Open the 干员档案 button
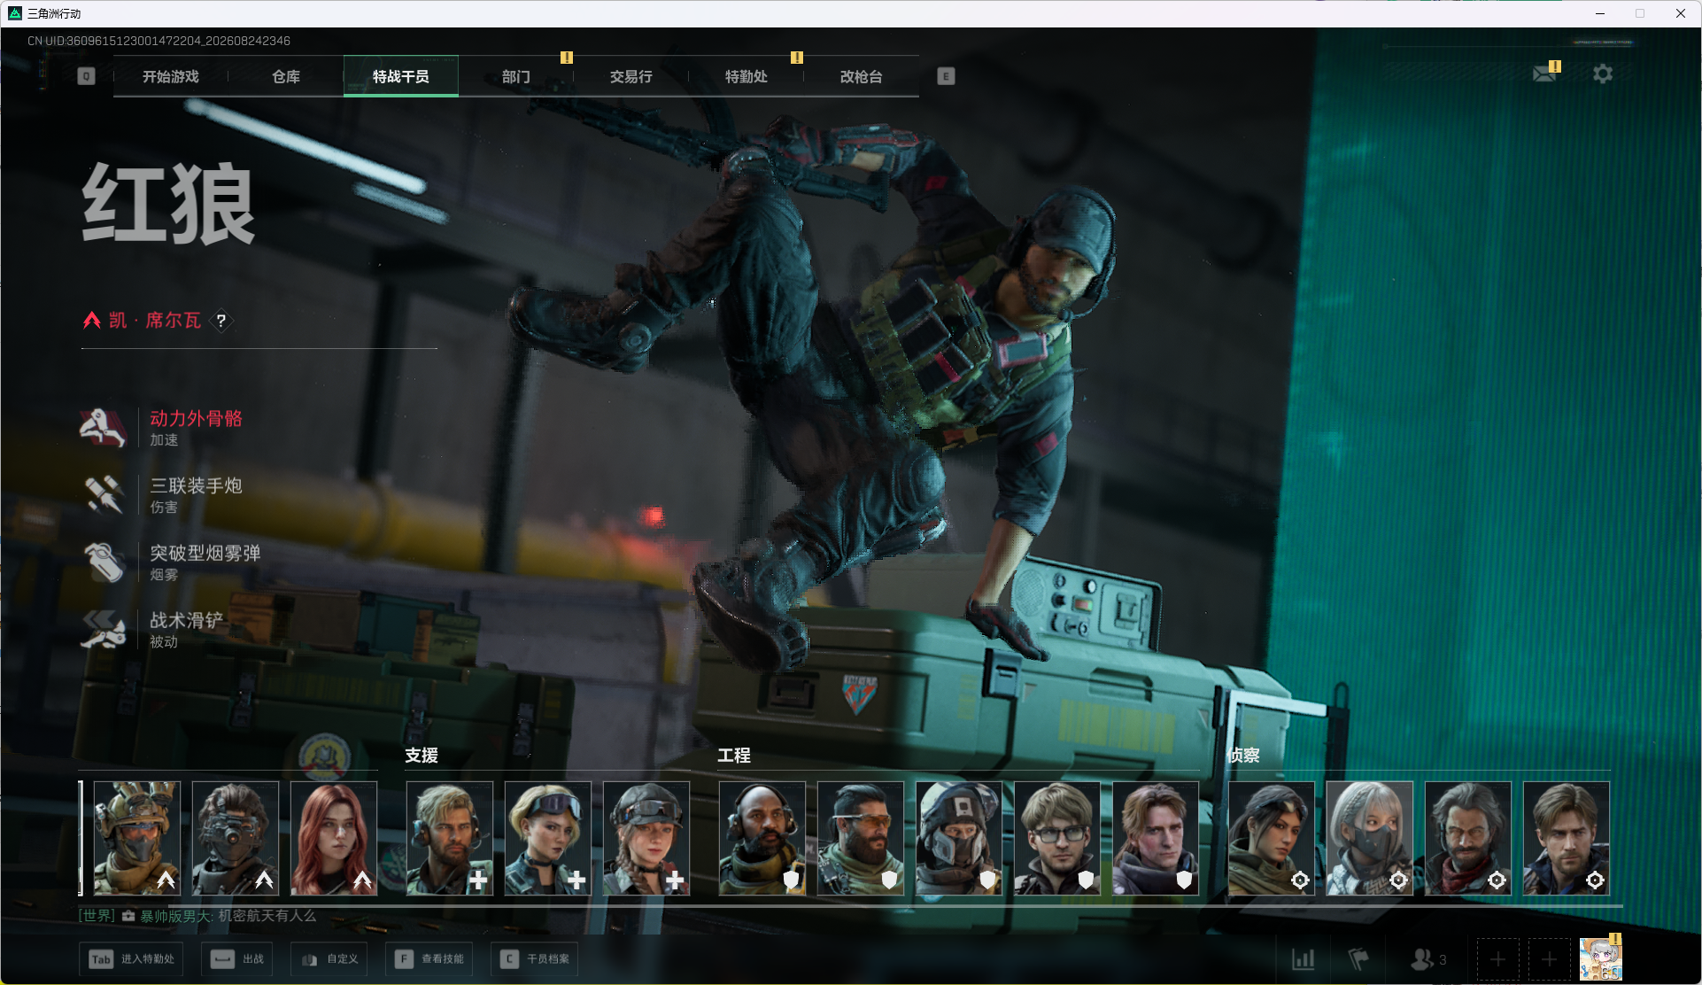This screenshot has width=1702, height=985. tap(535, 959)
